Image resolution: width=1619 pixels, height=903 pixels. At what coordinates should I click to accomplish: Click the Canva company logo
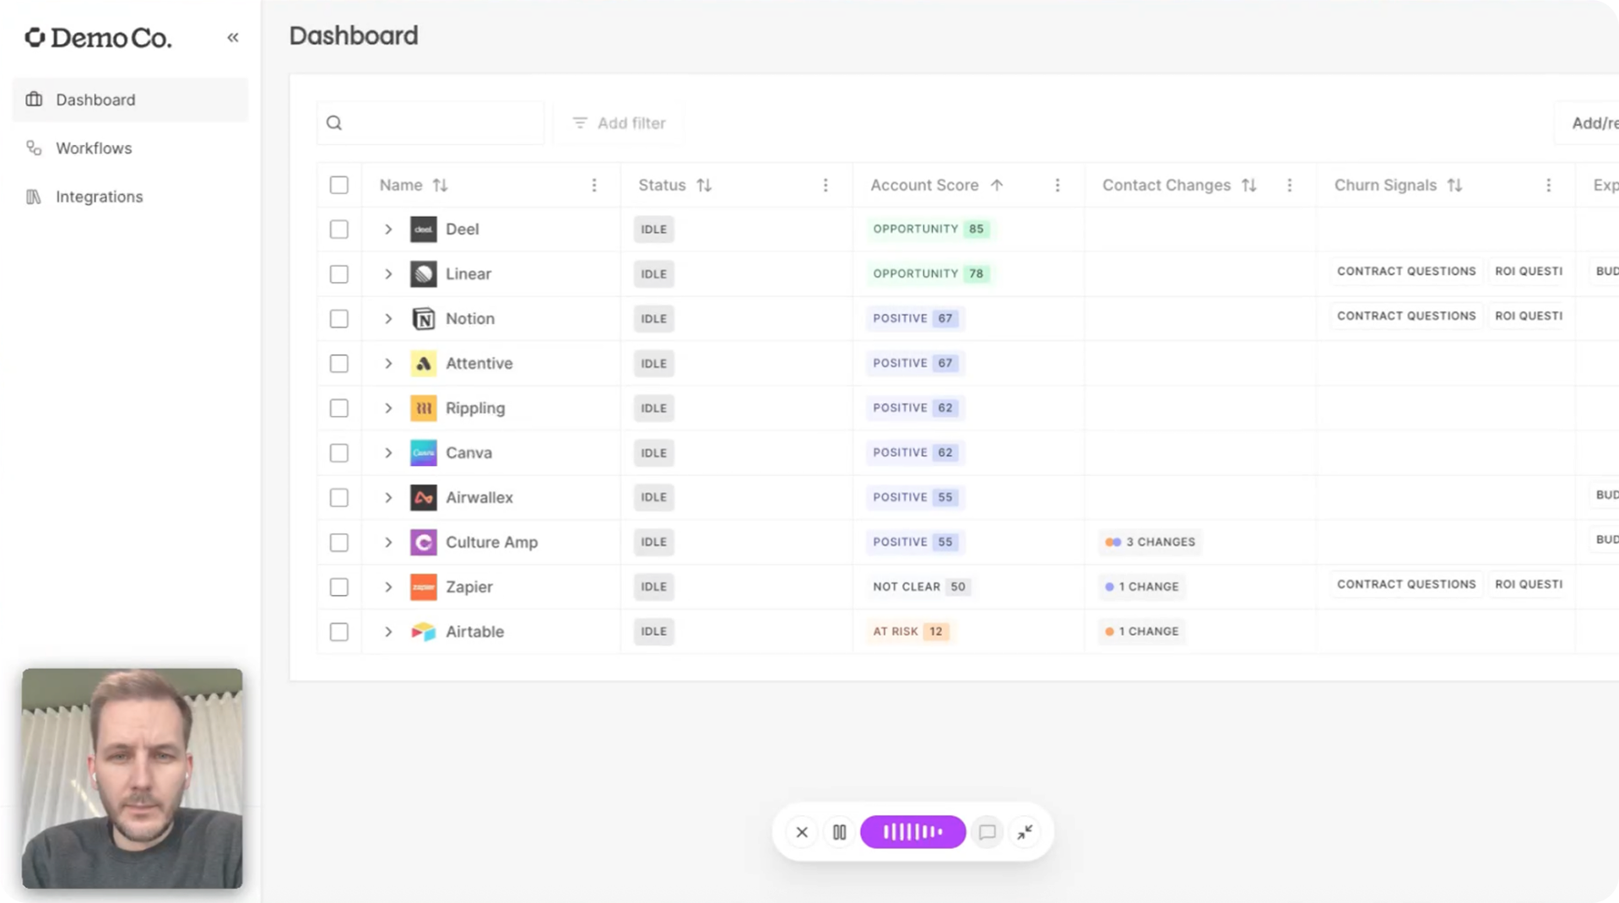[424, 453]
